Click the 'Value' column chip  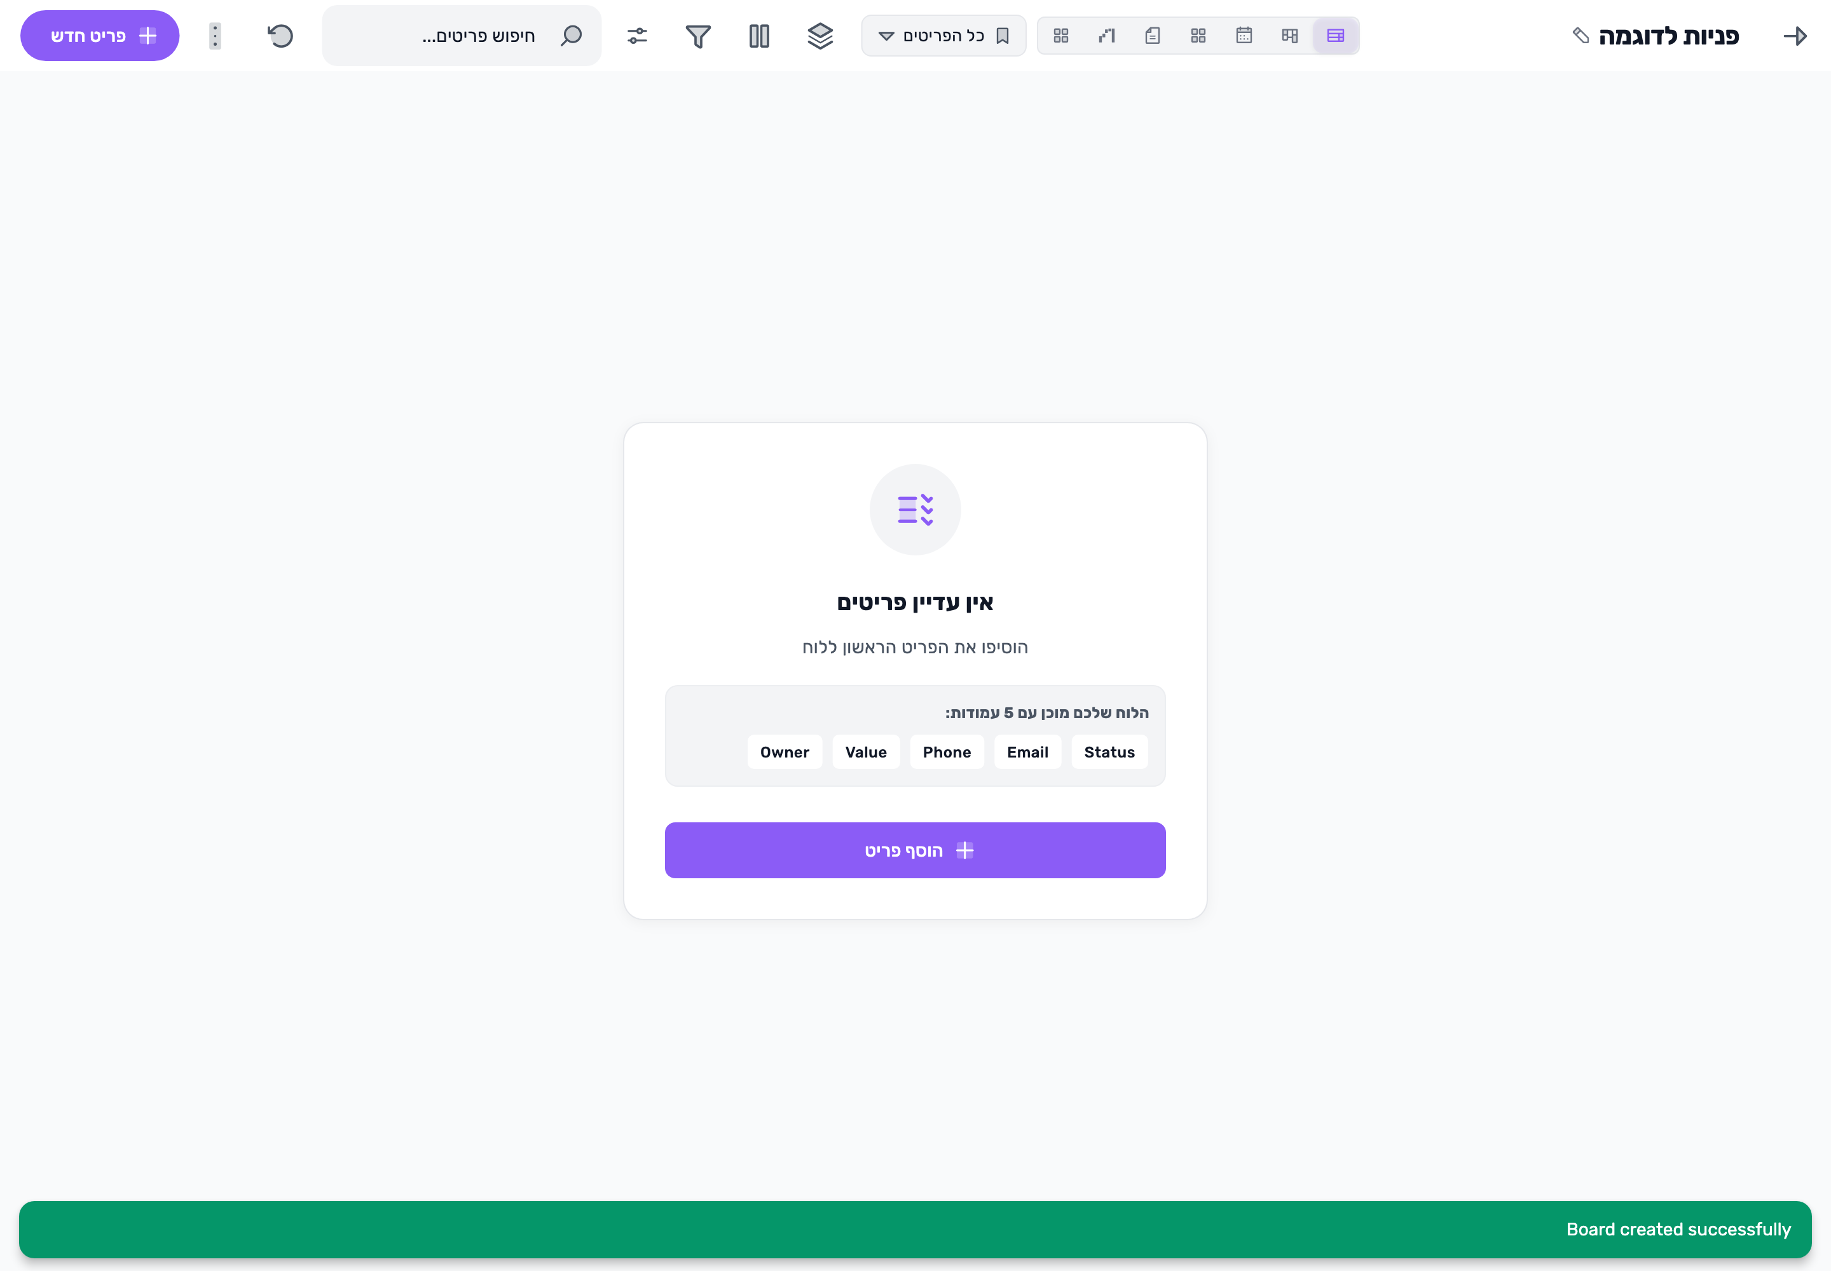866,752
